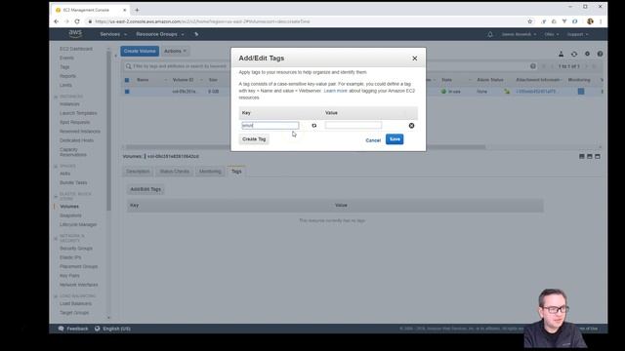Open the Services dropdown menu
The height and width of the screenshot is (351, 625).
tap(113, 34)
